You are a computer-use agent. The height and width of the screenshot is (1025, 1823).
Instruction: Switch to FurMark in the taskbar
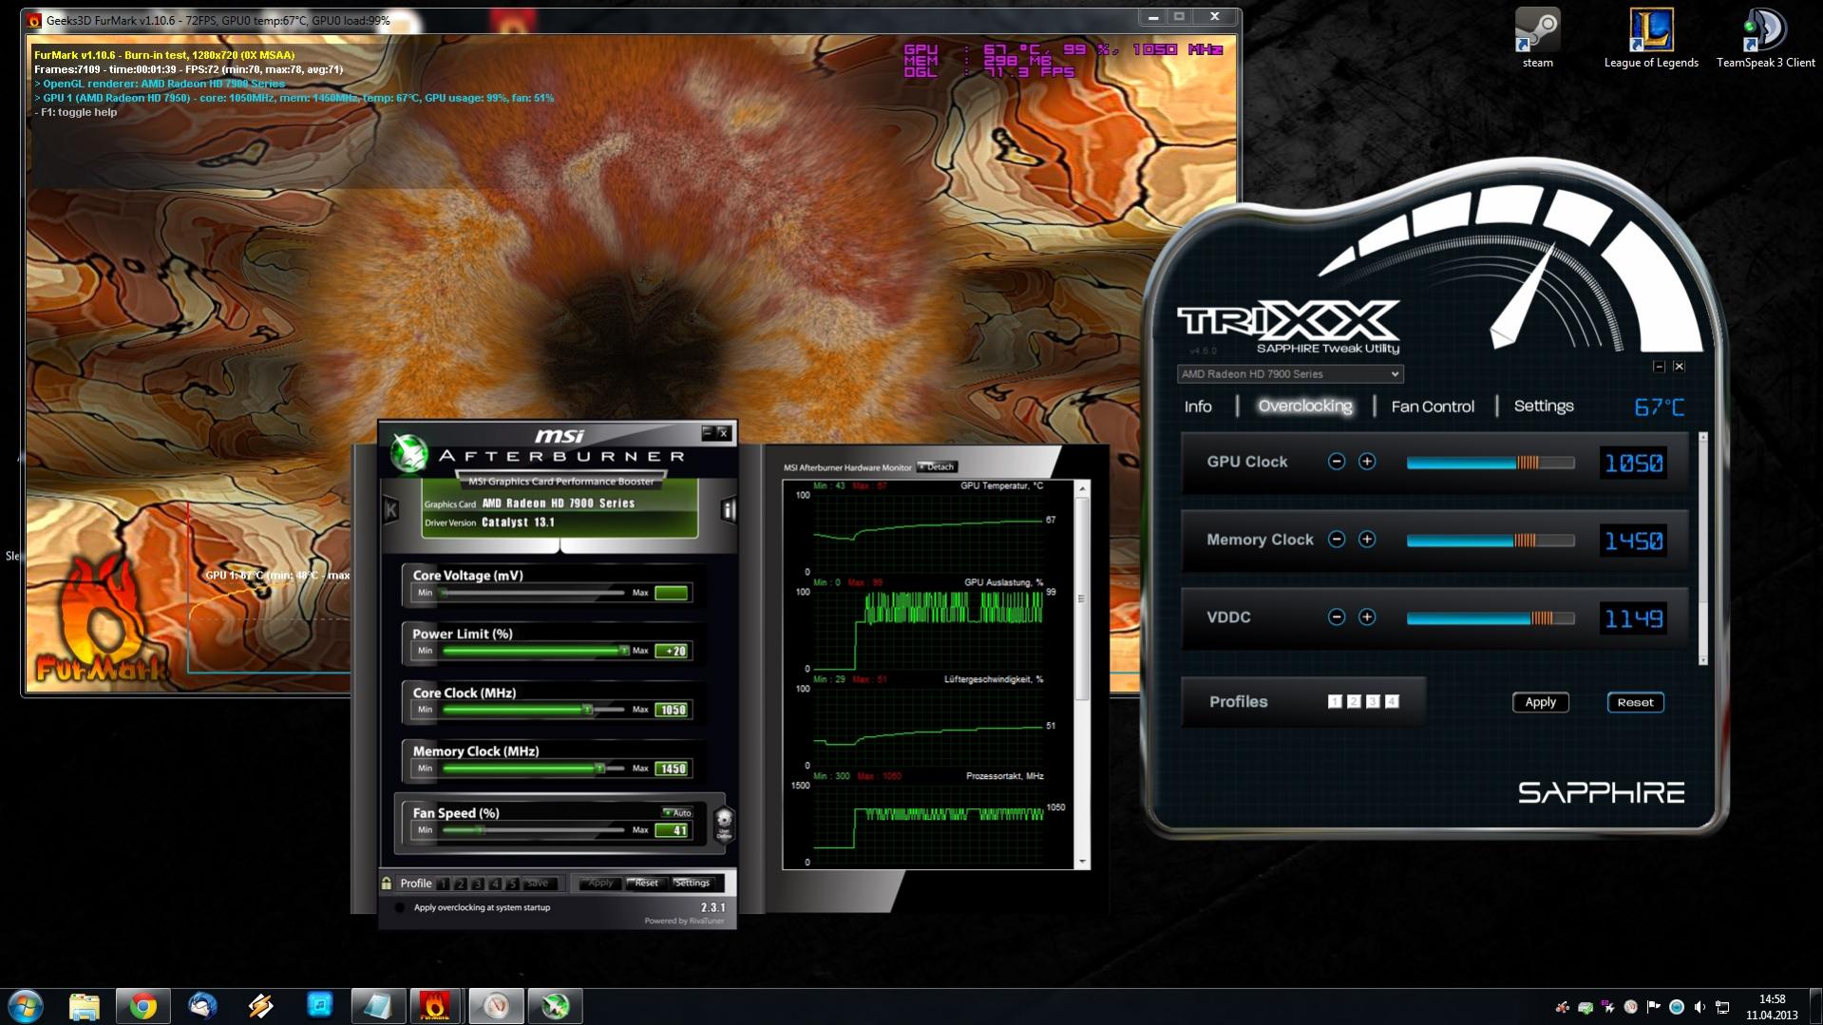pyautogui.click(x=436, y=1006)
